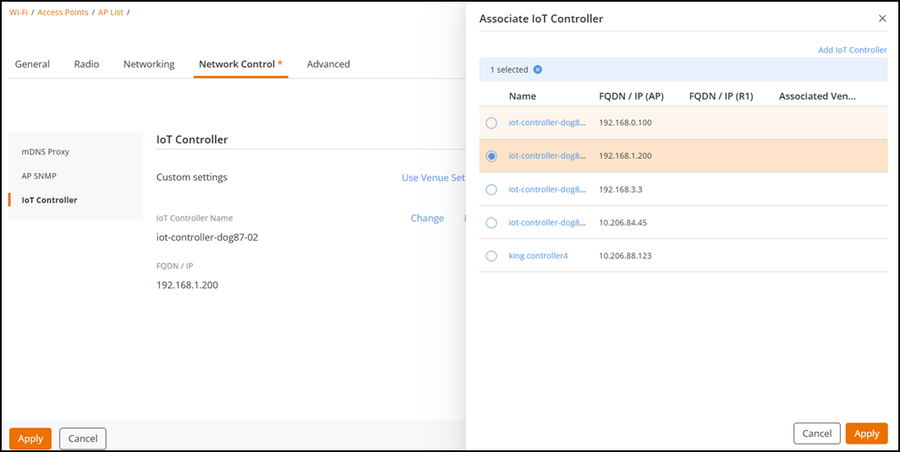The image size is (900, 452).
Task: Select AP SNMP in side menu
Action: pyautogui.click(x=39, y=176)
